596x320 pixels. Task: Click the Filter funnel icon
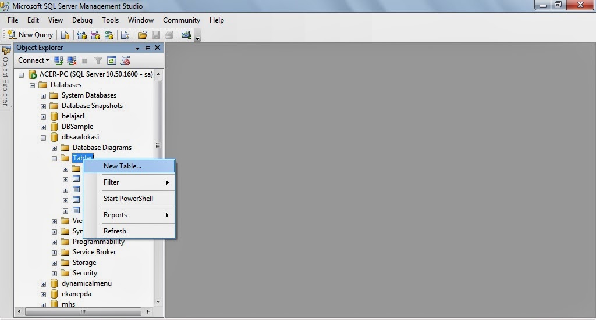click(x=98, y=60)
